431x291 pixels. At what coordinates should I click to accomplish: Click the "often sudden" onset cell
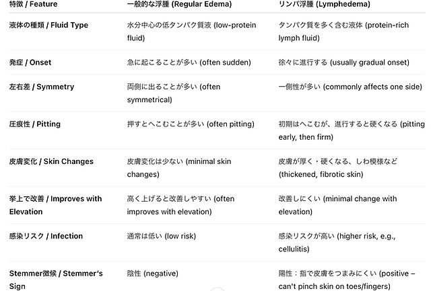click(189, 63)
